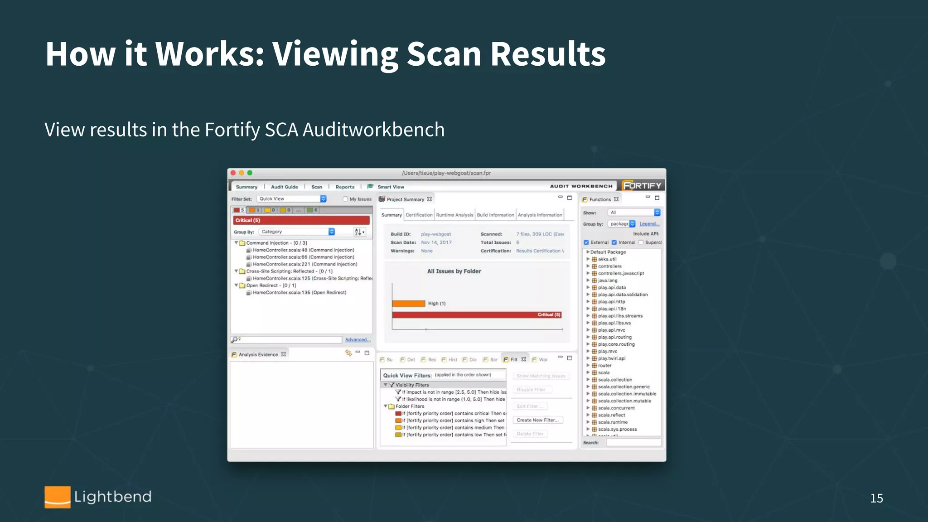Click the HomeController.scala:48 issue icon

point(249,250)
